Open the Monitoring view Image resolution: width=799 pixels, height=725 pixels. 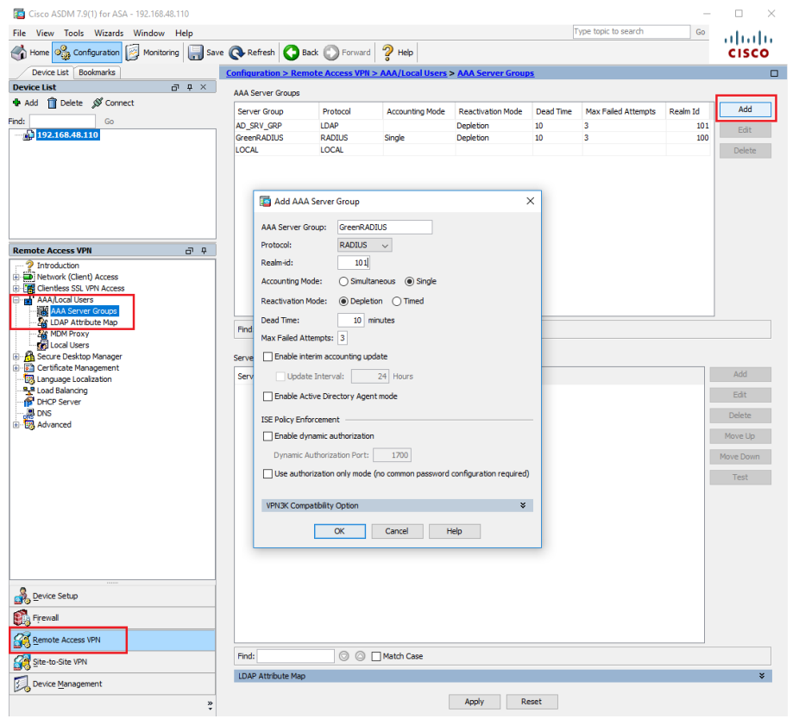pos(153,52)
